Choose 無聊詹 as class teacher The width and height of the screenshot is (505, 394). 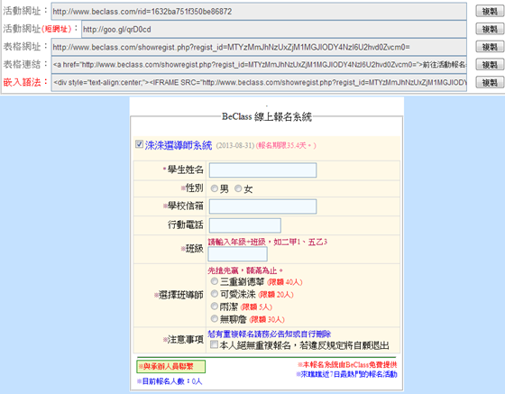pos(215,318)
